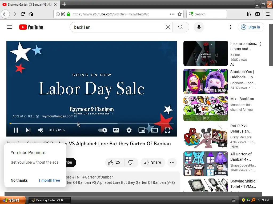The height and width of the screenshot is (204, 273).
Task: Bookmark this page with the star icon
Action: pyautogui.click(x=180, y=14)
